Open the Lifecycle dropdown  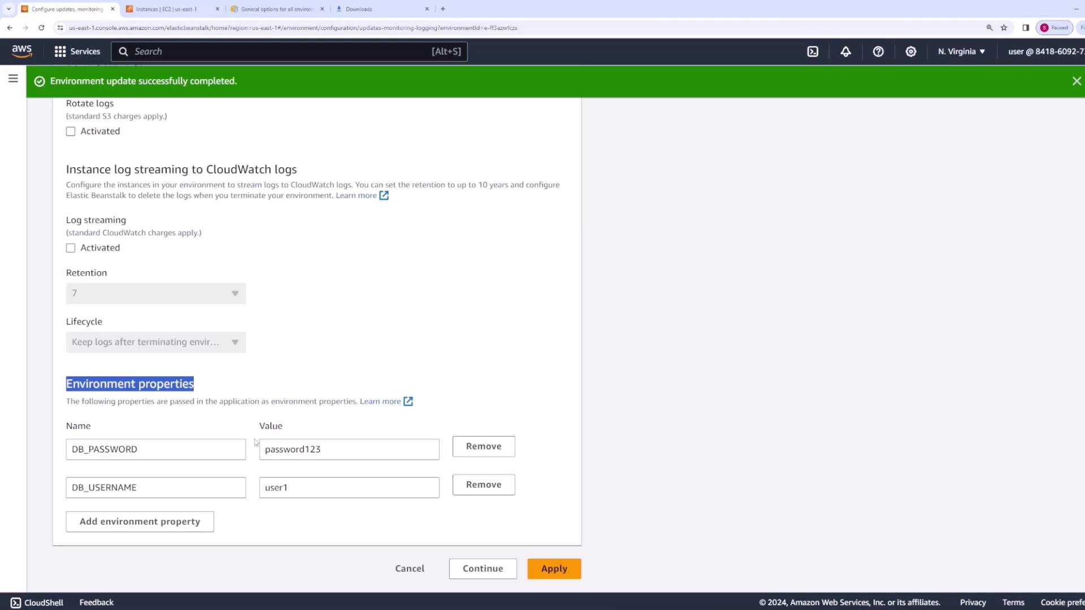(155, 342)
